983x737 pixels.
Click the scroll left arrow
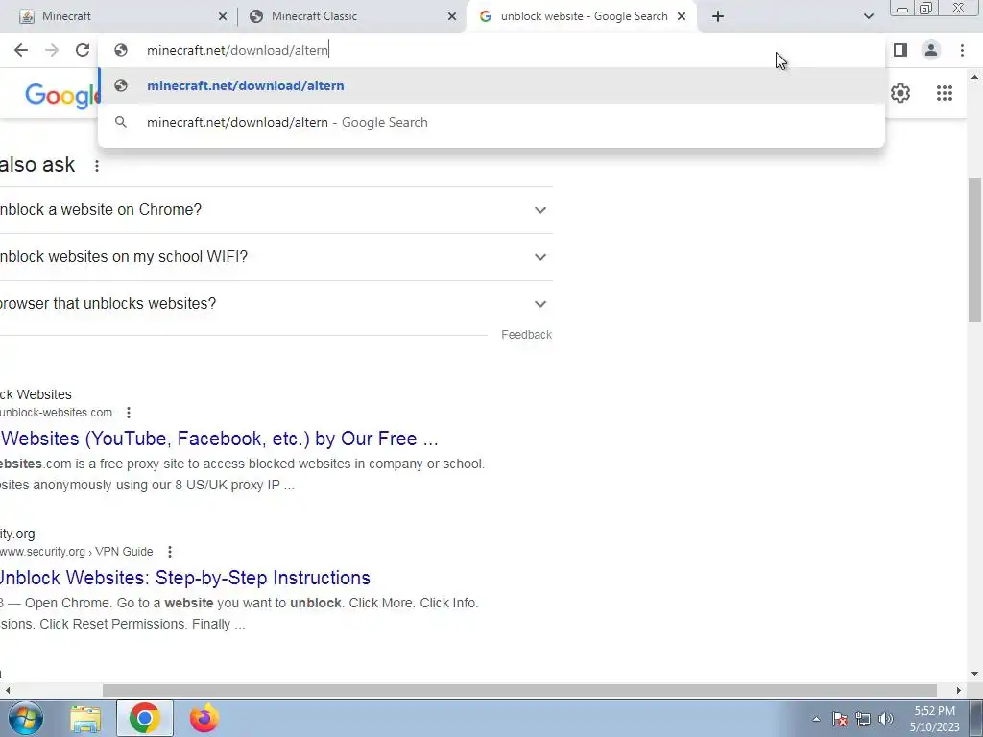pos(8,690)
